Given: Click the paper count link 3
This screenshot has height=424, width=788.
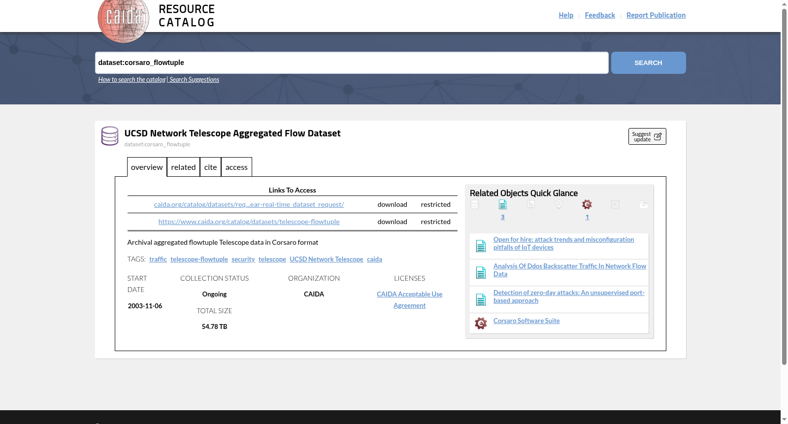Looking at the screenshot, I should click(x=503, y=217).
